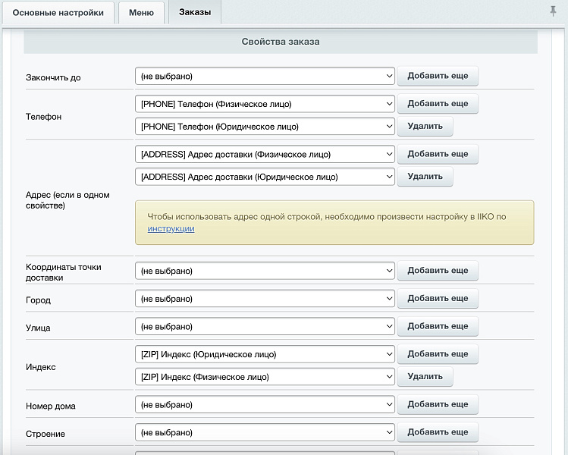Remove Телефон (Юридическое лицо) via Удалить
Screen dimensions: 568x455
pos(425,126)
